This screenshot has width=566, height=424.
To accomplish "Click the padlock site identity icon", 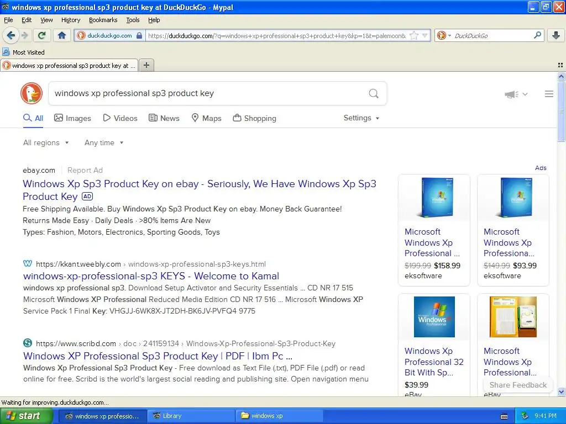I will [139, 35].
